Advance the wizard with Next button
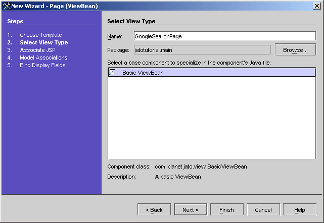The image size is (324, 223). point(191,210)
